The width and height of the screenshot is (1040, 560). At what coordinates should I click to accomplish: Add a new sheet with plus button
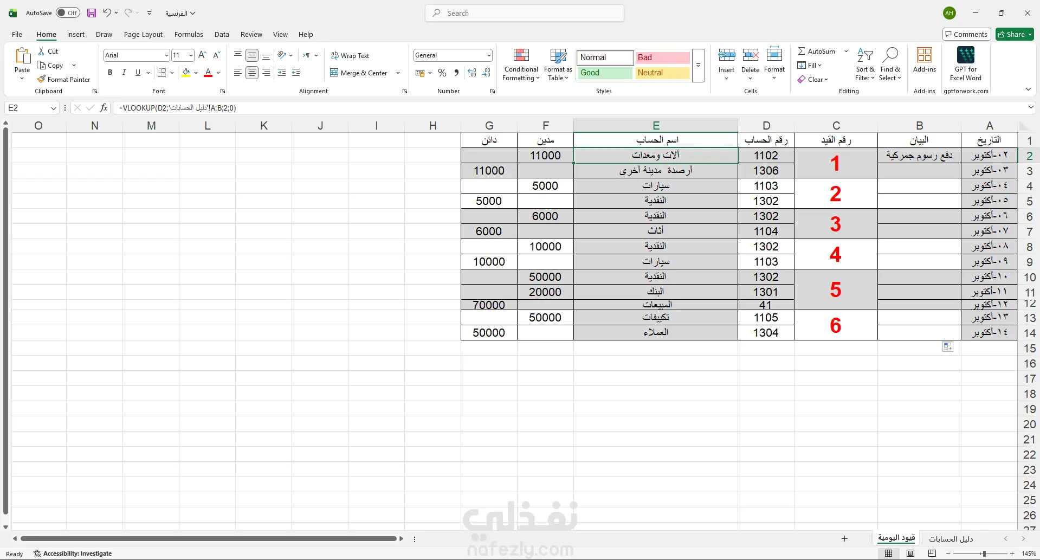(844, 538)
